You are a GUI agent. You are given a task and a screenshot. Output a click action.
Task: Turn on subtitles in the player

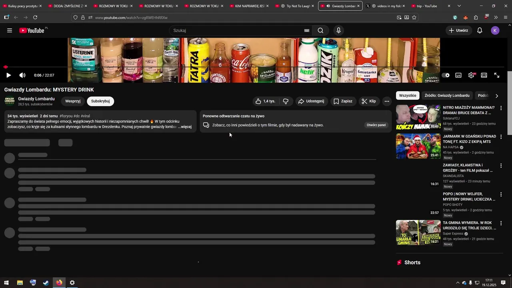coord(458,75)
